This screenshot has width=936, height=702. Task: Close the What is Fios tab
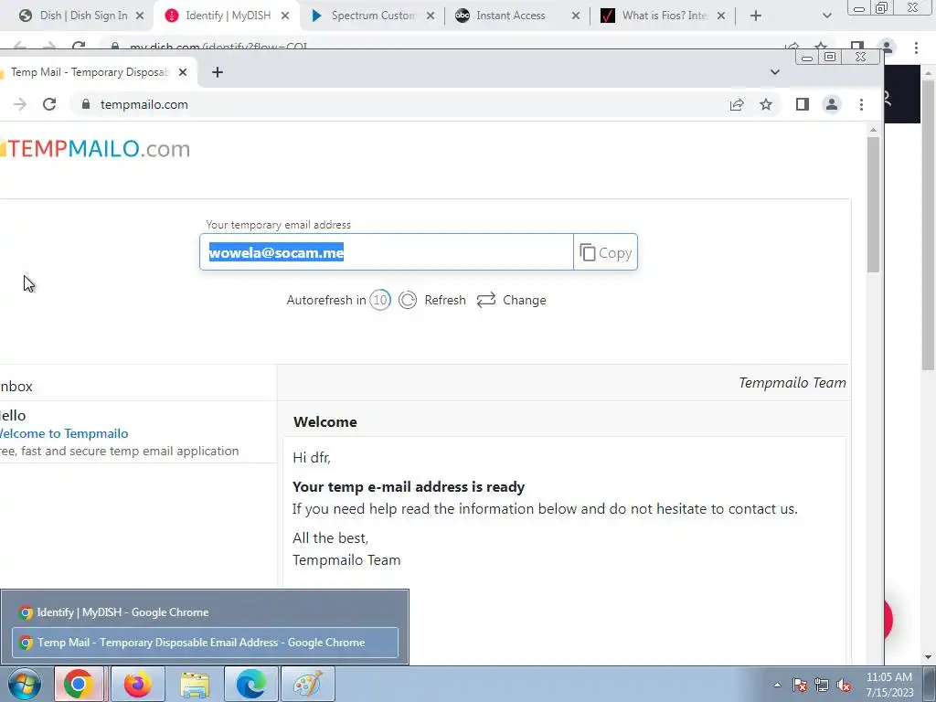pos(721,16)
